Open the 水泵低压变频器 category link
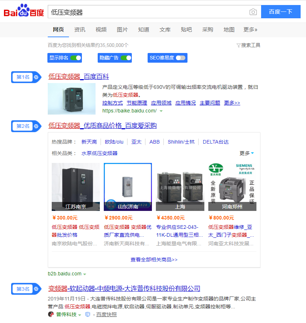This screenshot has width=306, height=323. [x=99, y=153]
